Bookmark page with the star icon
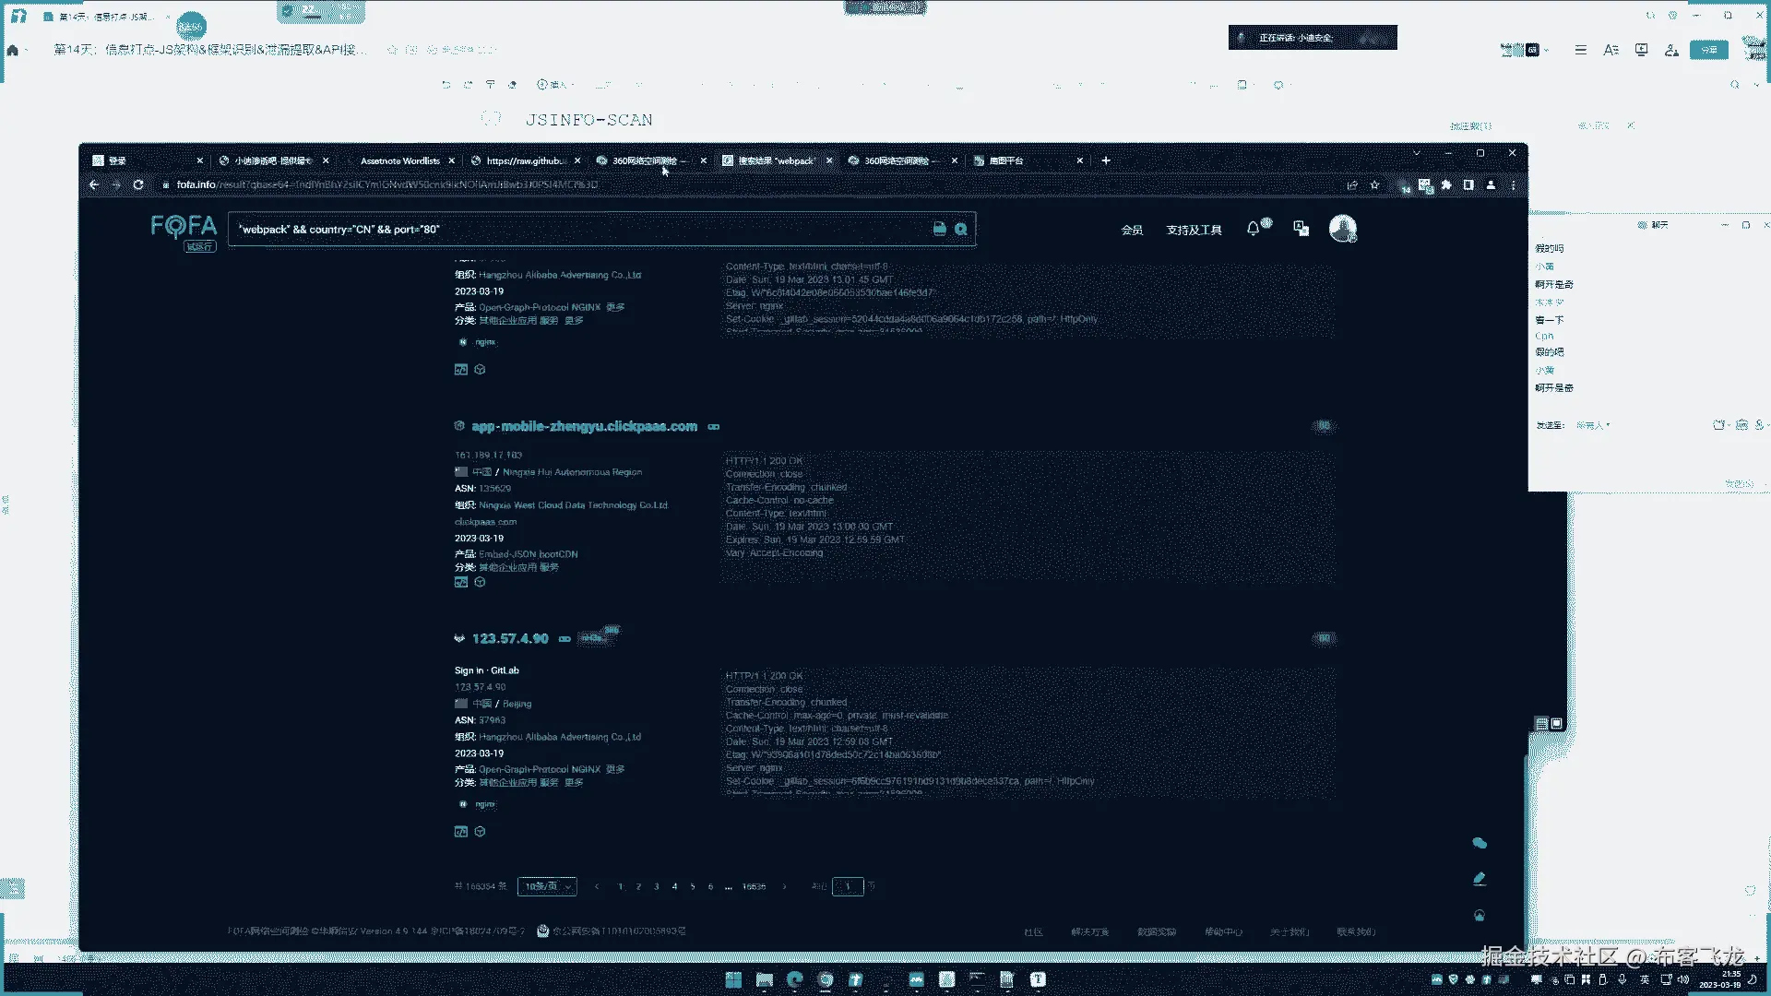 [1374, 185]
